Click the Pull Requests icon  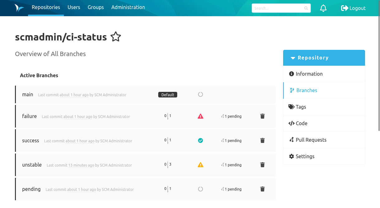click(x=291, y=140)
